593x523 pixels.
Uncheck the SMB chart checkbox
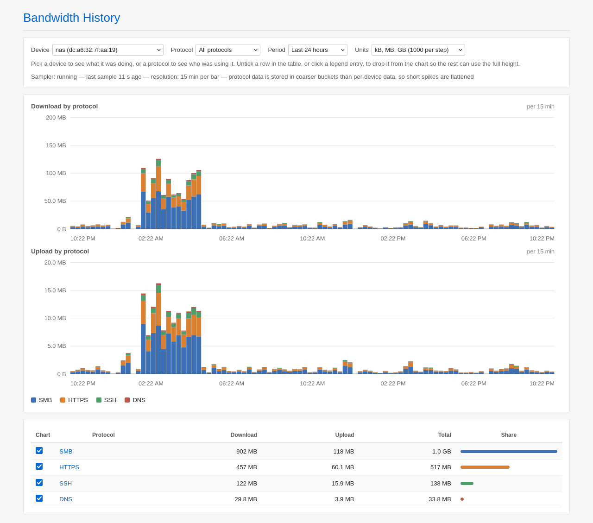click(39, 451)
